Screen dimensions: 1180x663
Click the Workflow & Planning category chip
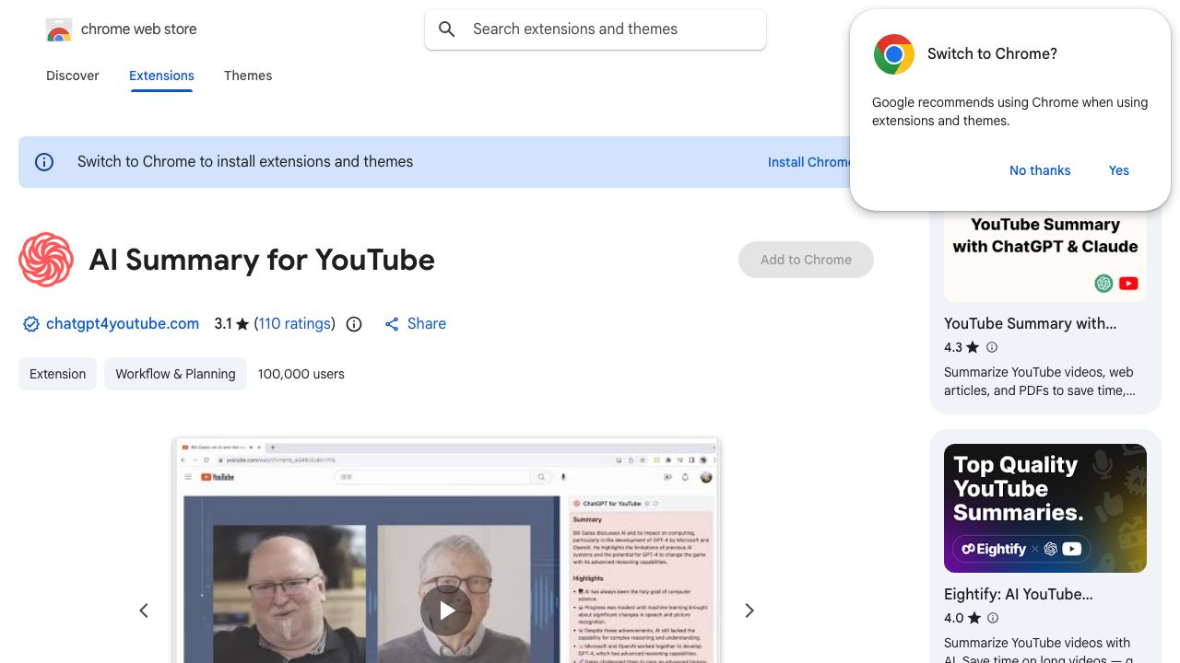coord(175,374)
